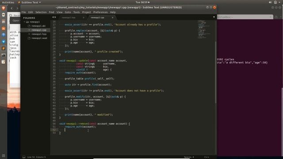The image size is (283, 159).
Task: Change indentation via Spaces: 4
Action: (189, 157)
